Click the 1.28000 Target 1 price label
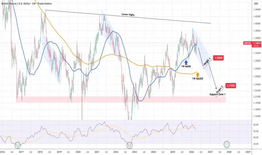The width and height of the screenshot is (262, 155). click(x=218, y=58)
